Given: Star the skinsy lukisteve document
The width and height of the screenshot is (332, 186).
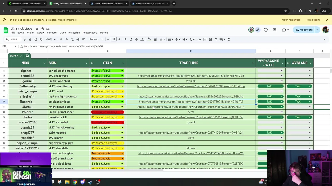Looking at the screenshot, I should [37, 29].
